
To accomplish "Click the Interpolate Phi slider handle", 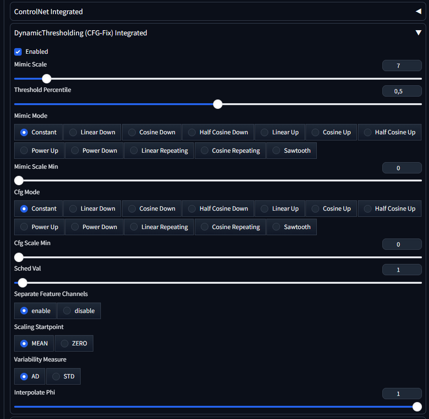I will click(417, 407).
